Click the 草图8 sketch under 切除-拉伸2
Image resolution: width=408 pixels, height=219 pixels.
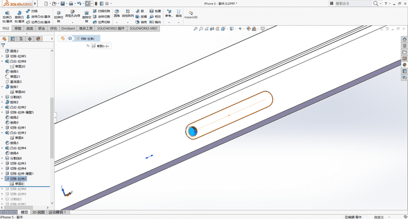click(x=17, y=184)
